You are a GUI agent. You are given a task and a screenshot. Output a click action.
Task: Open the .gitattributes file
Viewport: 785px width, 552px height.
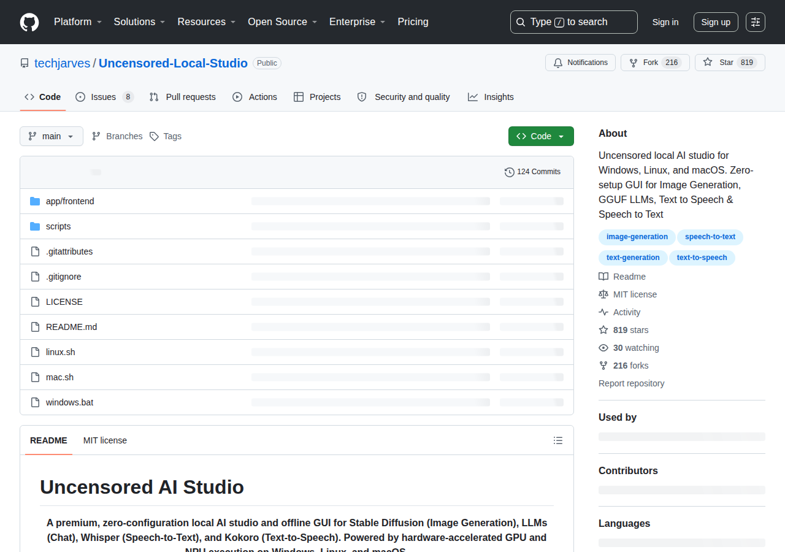(x=69, y=251)
